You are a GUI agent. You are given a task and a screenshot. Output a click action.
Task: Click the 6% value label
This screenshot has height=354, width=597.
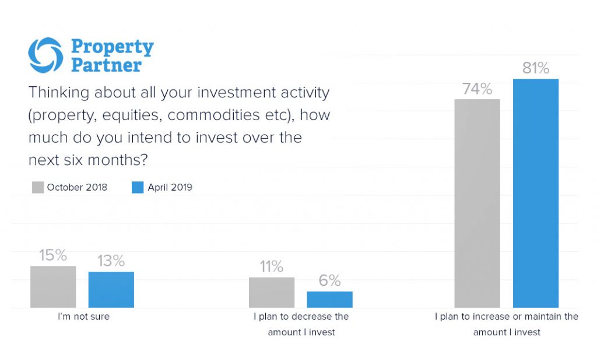tap(330, 281)
